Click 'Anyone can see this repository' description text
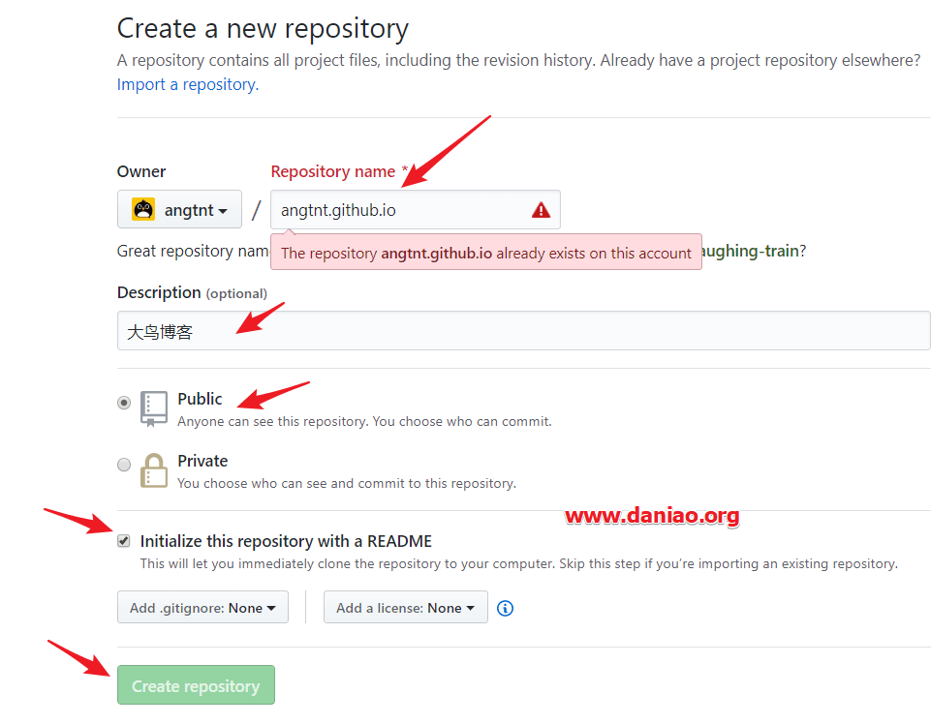 364,421
